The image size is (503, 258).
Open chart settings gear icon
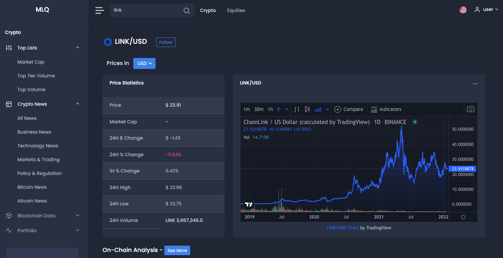click(x=463, y=217)
